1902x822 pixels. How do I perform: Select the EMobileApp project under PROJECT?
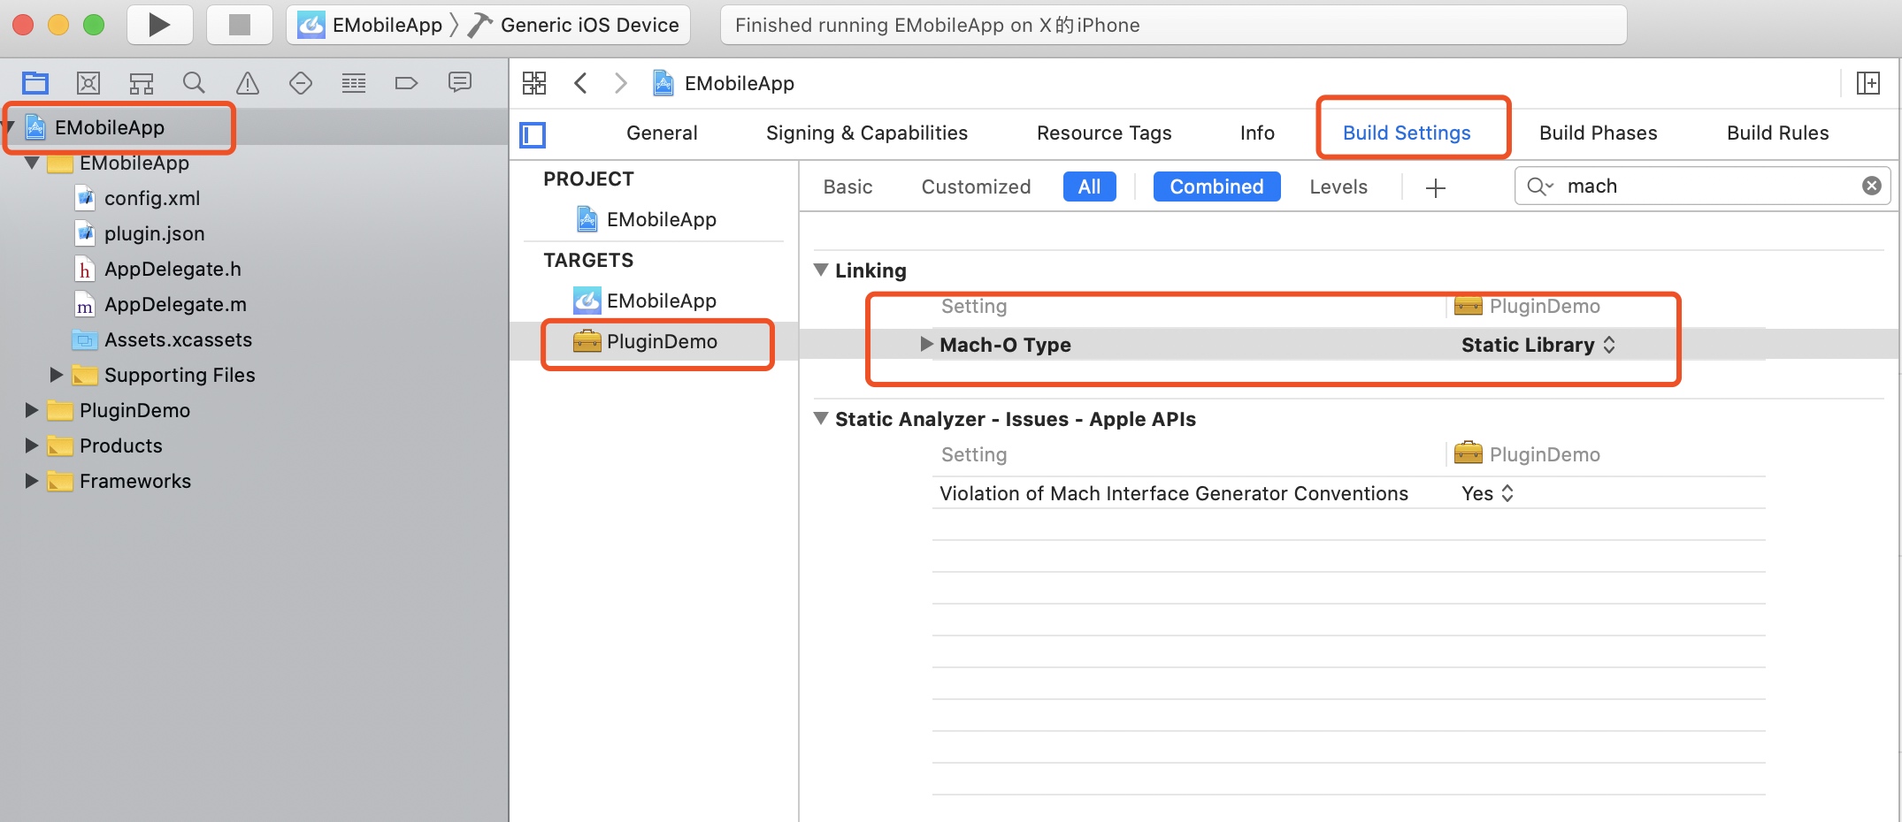tap(646, 219)
